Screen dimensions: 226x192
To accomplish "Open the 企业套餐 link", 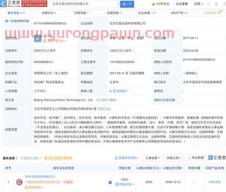I will [x=182, y=4].
